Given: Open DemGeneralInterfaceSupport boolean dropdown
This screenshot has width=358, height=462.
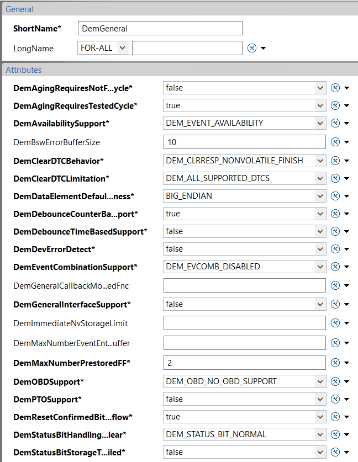Looking at the screenshot, I should [x=244, y=304].
